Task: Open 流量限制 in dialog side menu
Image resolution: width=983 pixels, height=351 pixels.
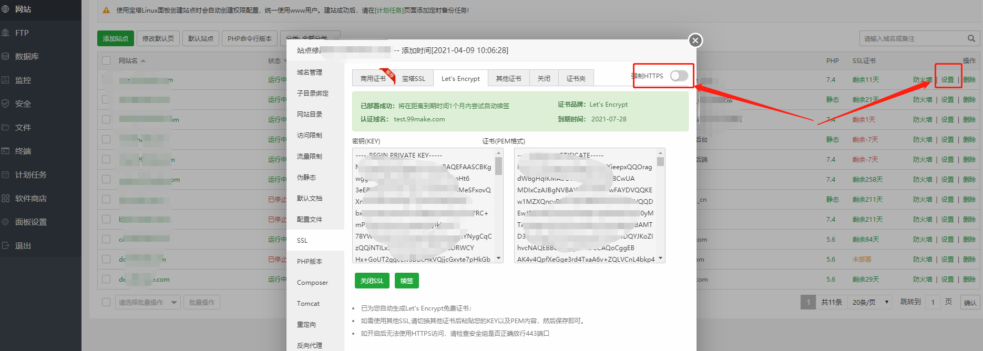Action: point(315,156)
